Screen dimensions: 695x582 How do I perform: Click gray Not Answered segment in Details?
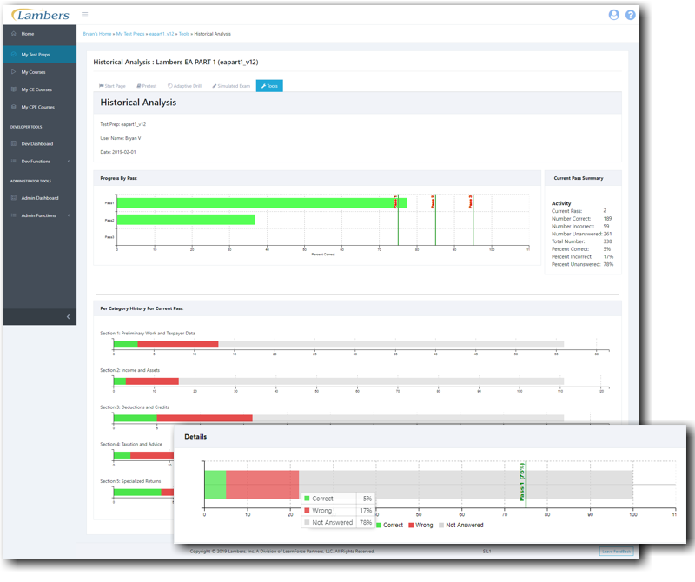466,485
